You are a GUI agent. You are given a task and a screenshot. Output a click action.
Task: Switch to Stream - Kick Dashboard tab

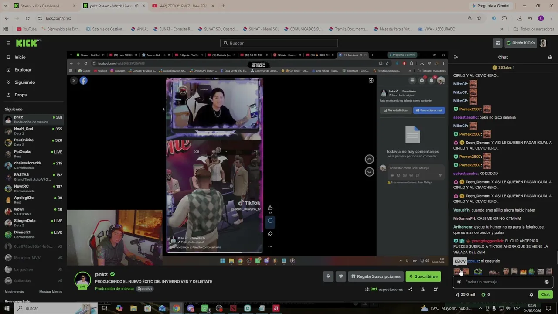point(44,6)
